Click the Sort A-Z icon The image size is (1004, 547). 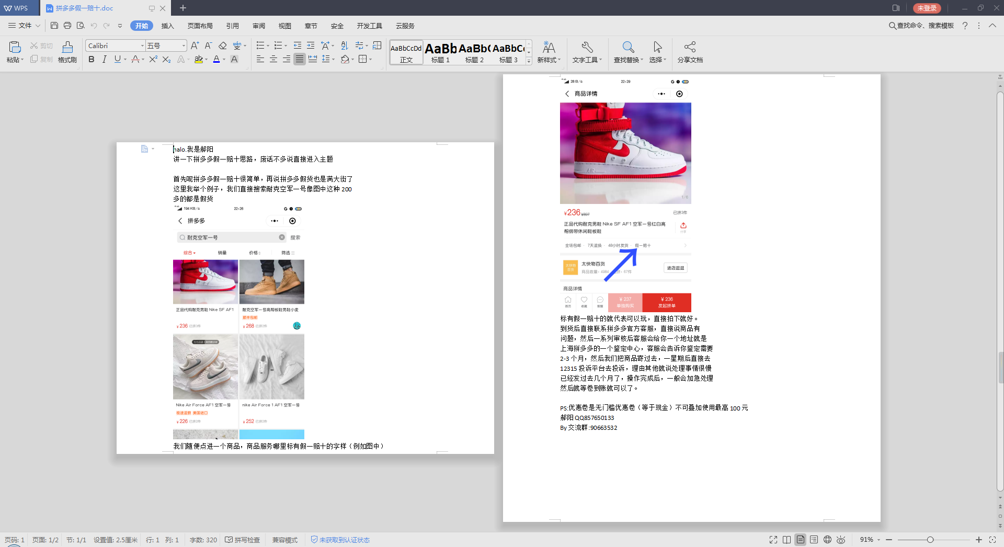pos(344,45)
